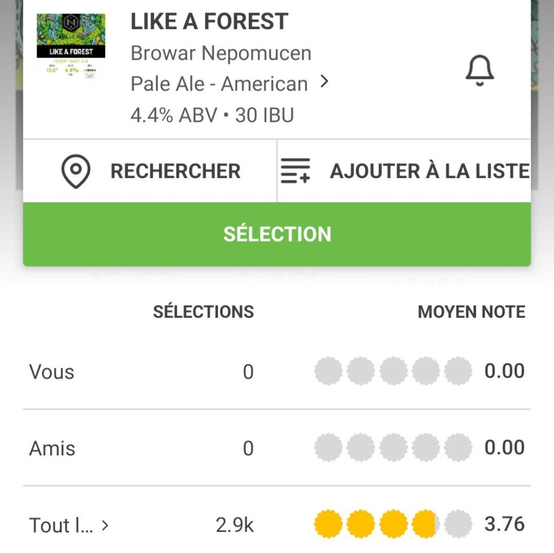Screen dimensions: 554x553
Task: Click the first yellow star in Tout row
Action: [x=328, y=524]
